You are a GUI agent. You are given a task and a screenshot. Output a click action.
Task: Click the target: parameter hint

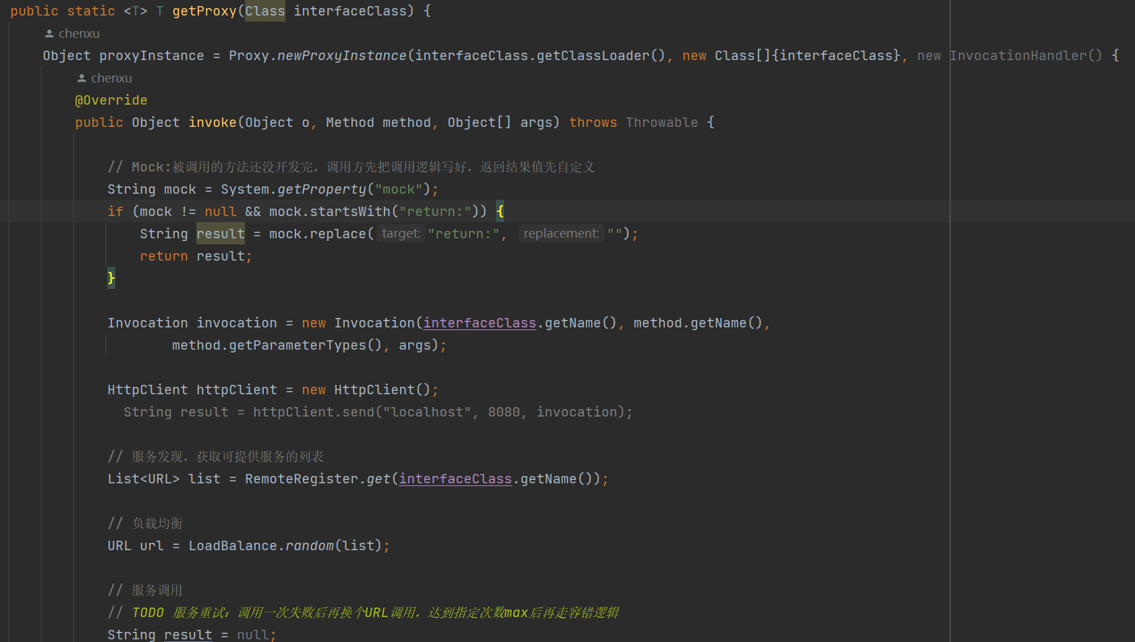pos(401,234)
